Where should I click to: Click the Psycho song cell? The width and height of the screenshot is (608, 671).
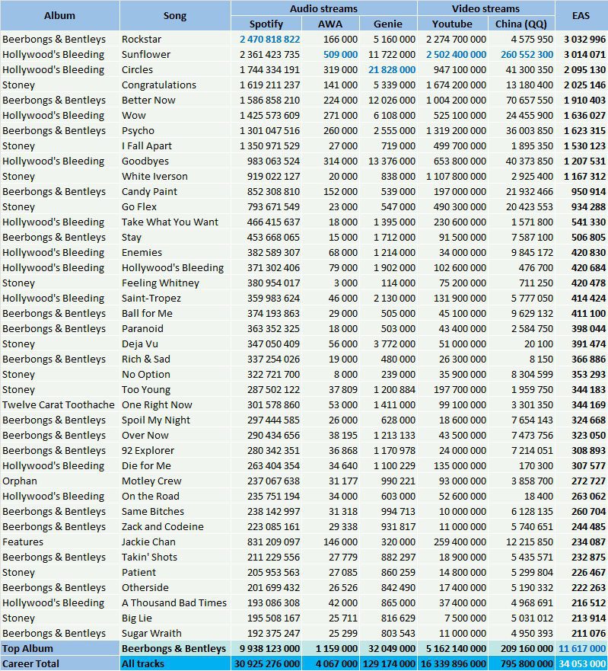175,131
